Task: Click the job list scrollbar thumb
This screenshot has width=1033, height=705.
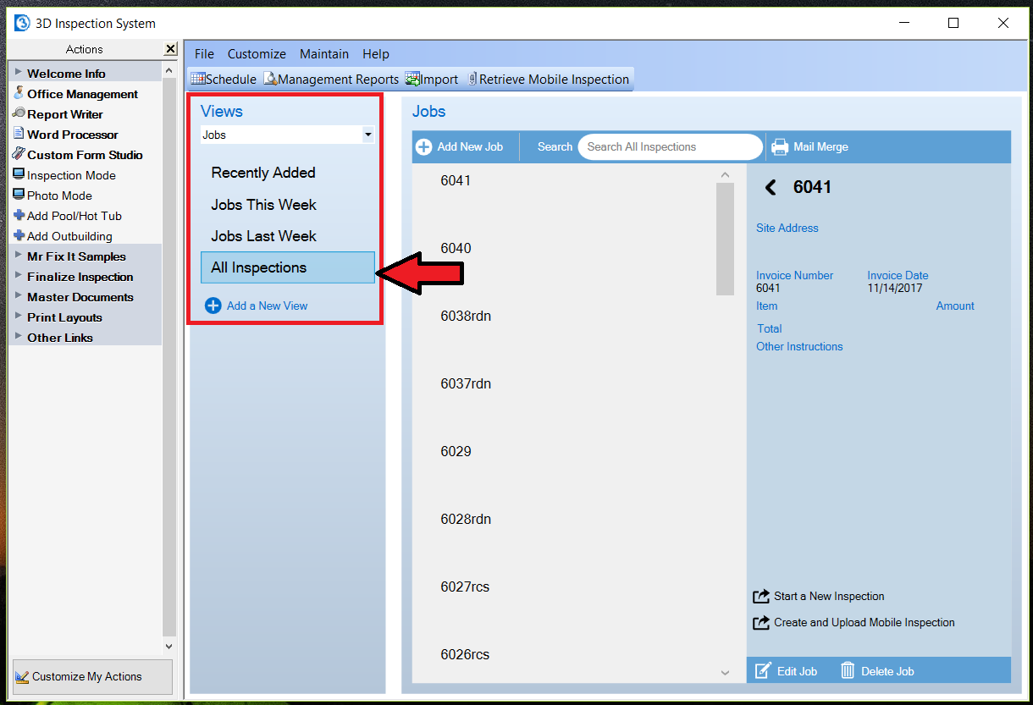Action: click(x=725, y=239)
